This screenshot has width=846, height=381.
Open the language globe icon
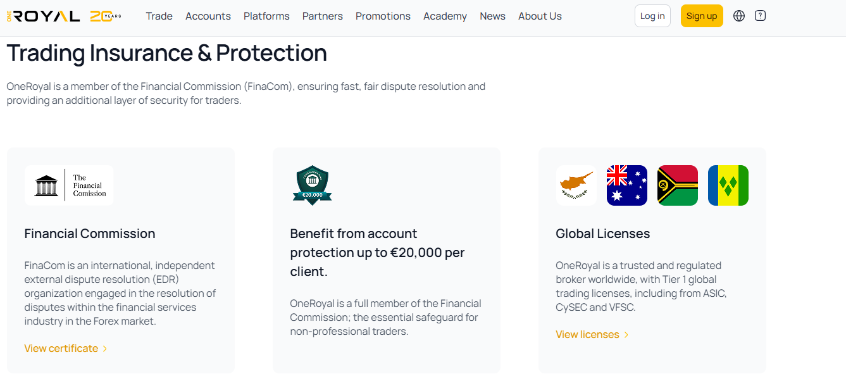click(739, 16)
